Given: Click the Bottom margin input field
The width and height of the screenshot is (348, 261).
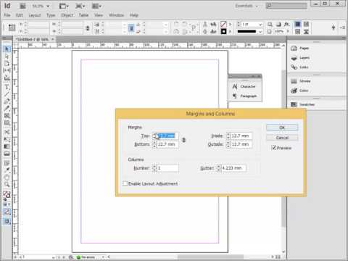Looking at the screenshot, I should [167, 144].
